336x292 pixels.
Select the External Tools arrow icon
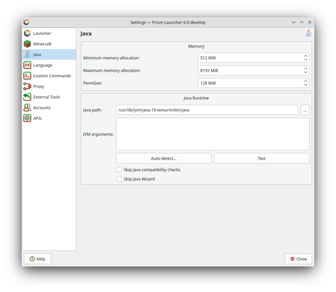pyautogui.click(x=27, y=97)
